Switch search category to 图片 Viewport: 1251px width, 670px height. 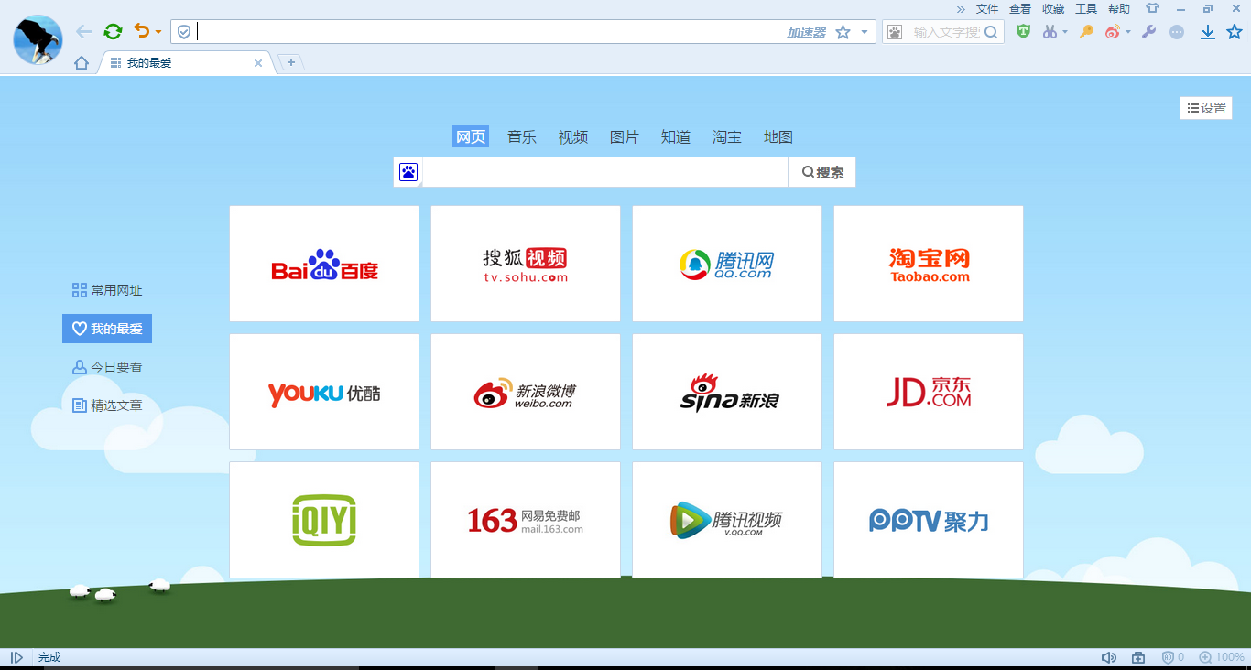(x=625, y=137)
